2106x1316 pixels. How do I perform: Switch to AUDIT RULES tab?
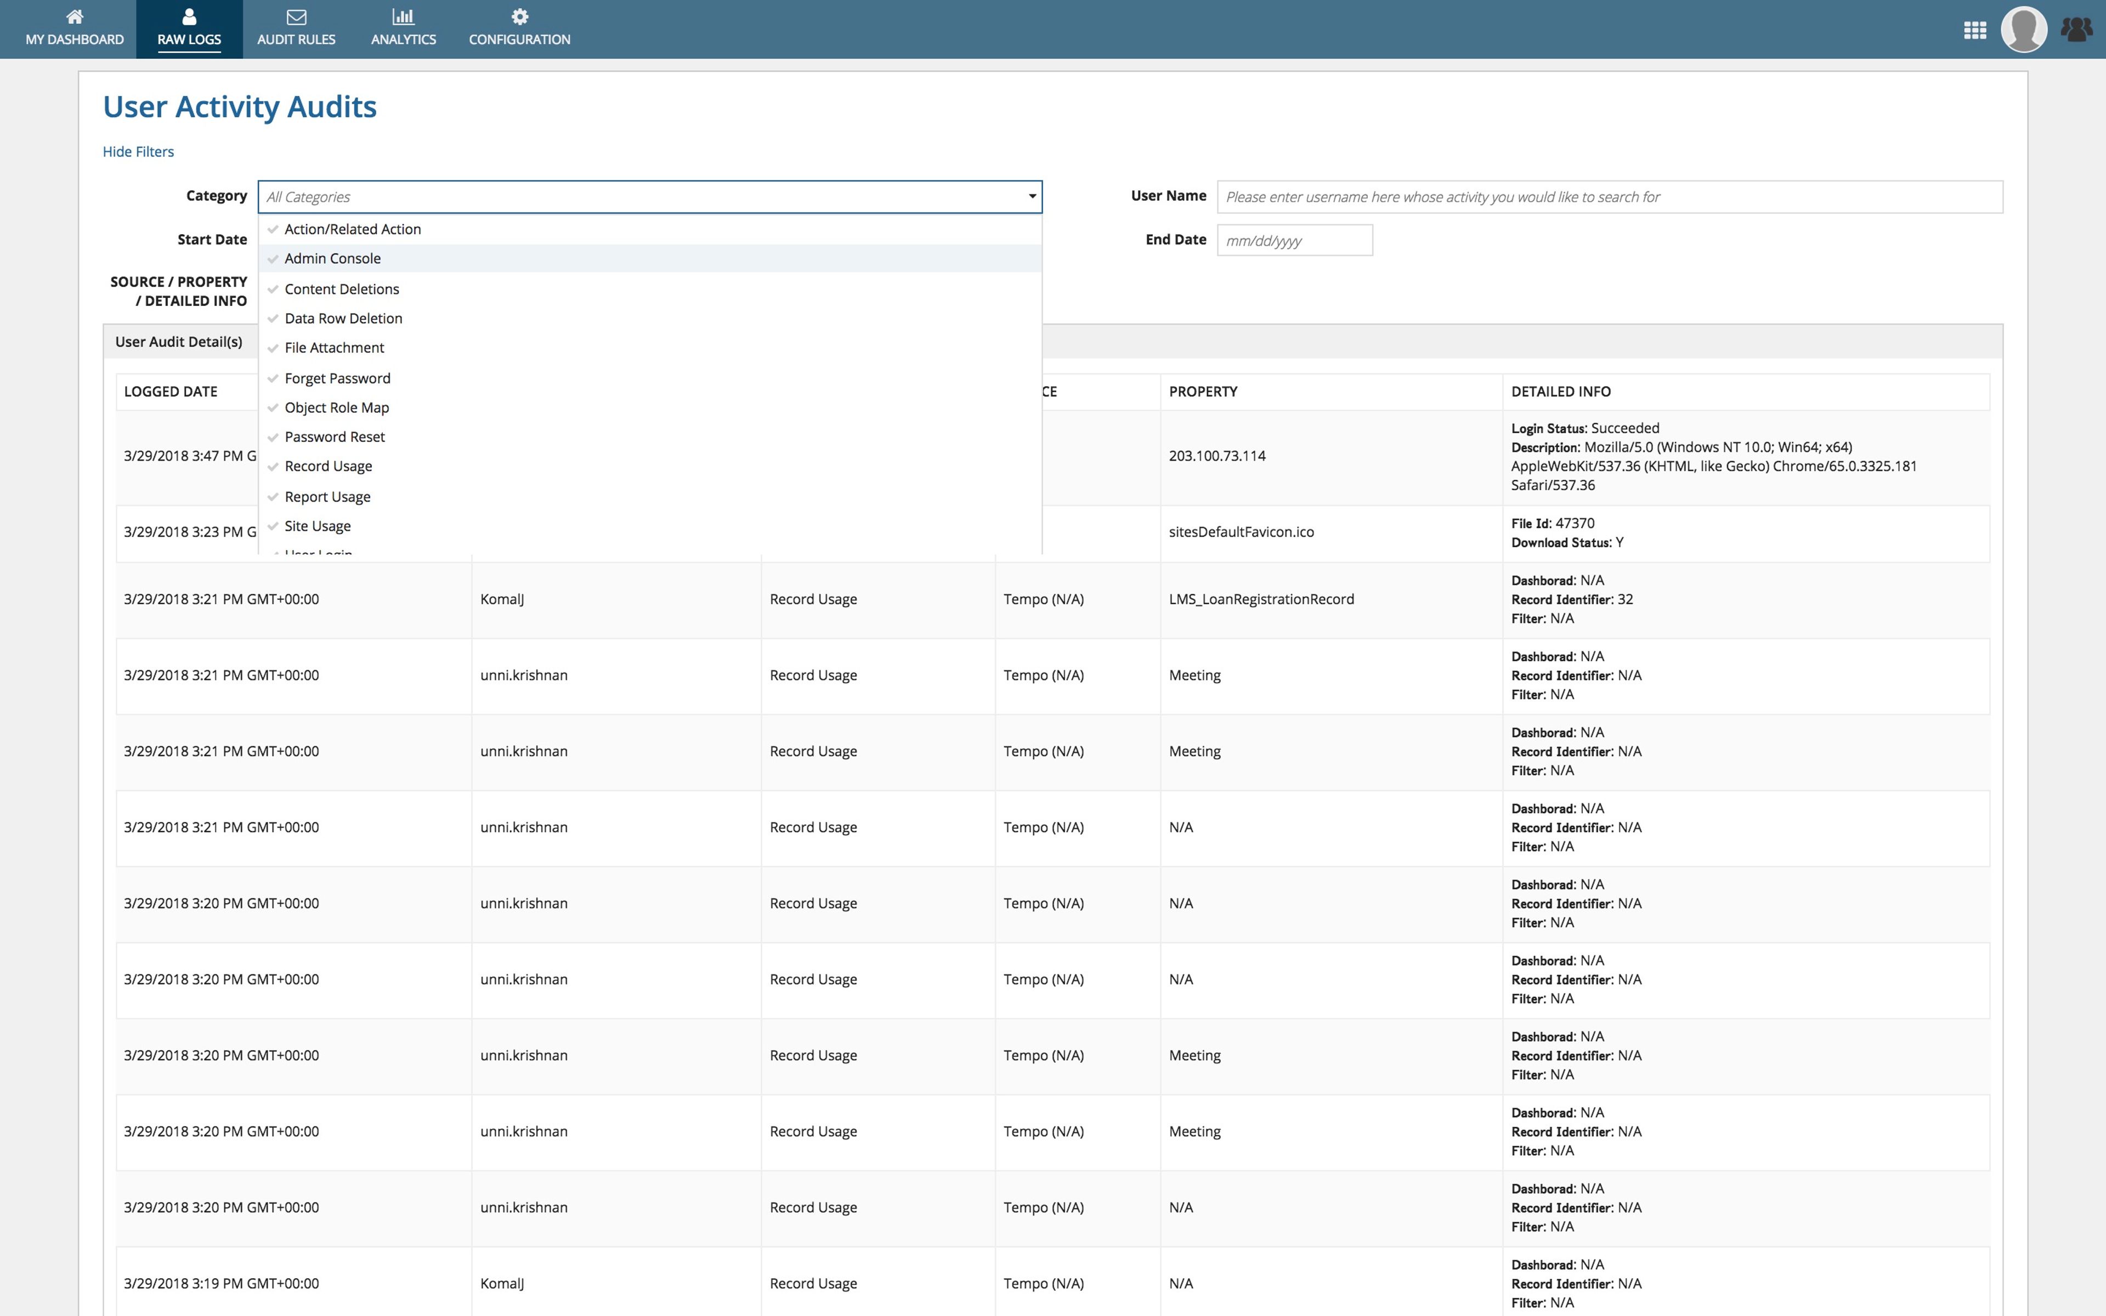296,30
